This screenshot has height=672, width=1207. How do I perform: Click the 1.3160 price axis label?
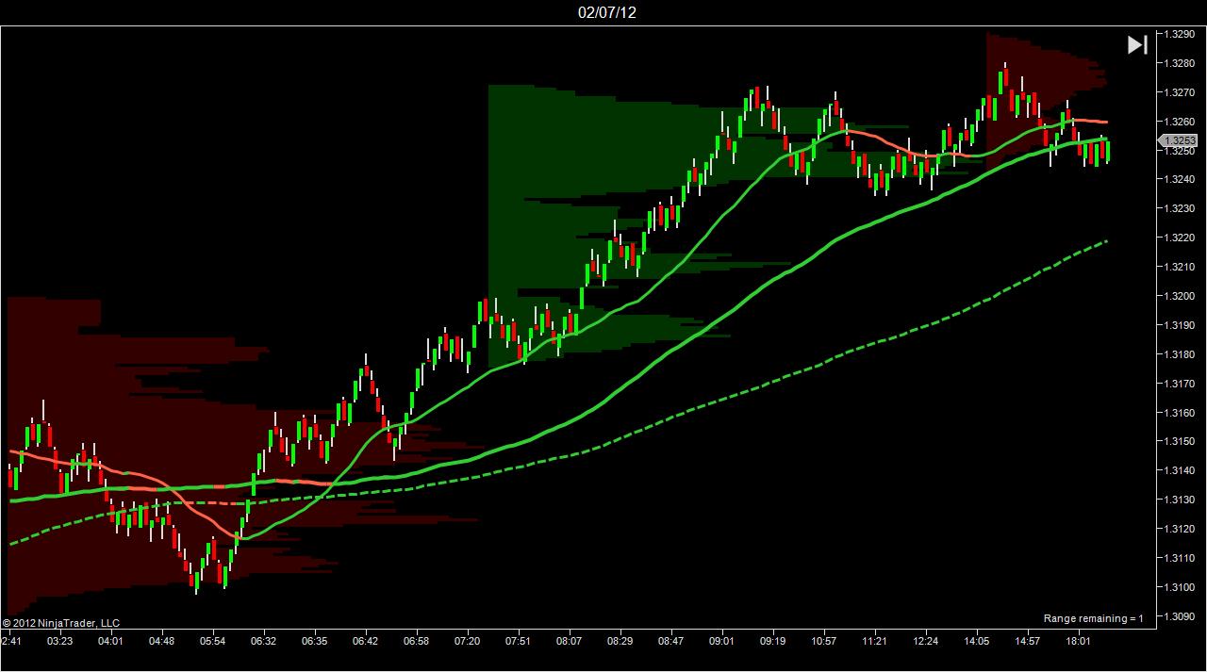[1180, 413]
